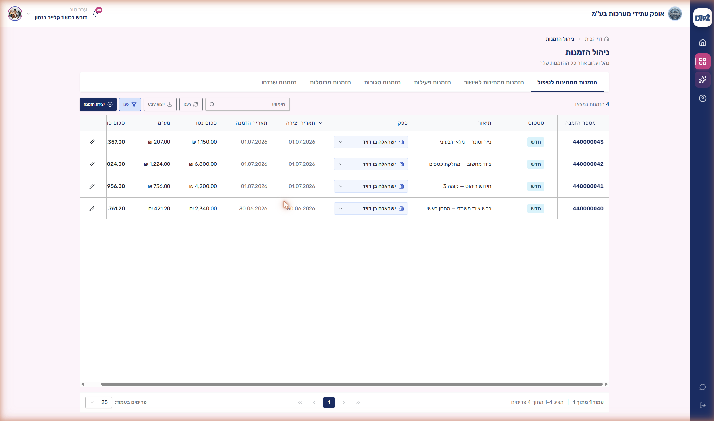Click description ציוד מחשוב – מחלקת כספים
714x421 pixels.
click(460, 164)
